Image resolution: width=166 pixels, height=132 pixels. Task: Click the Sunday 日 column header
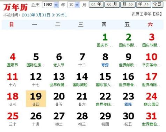[12, 24]
